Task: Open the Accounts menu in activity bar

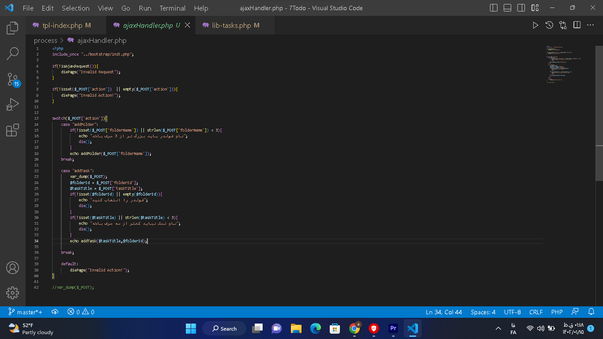Action: coord(12,267)
